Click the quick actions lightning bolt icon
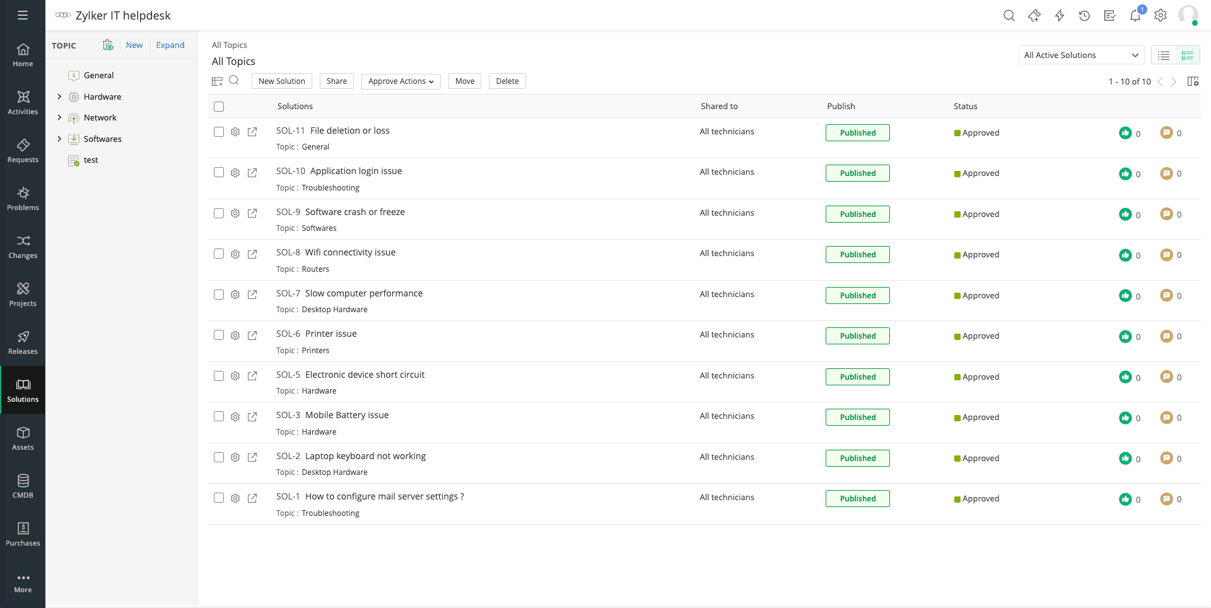The image size is (1211, 608). click(x=1060, y=16)
